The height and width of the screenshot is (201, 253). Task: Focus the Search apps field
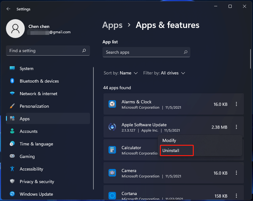[x=146, y=52]
